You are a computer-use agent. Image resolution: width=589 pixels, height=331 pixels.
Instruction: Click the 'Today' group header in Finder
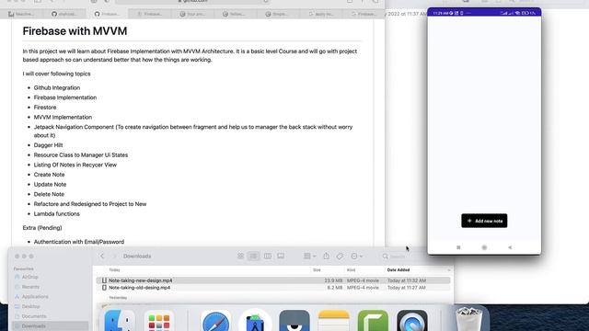(x=114, y=269)
